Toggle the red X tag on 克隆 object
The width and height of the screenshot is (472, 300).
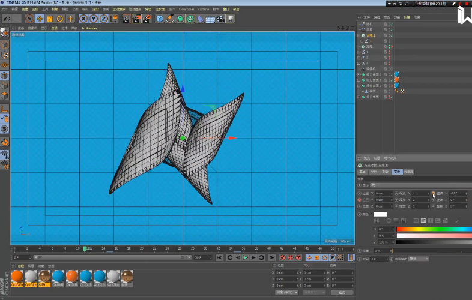tap(392, 46)
